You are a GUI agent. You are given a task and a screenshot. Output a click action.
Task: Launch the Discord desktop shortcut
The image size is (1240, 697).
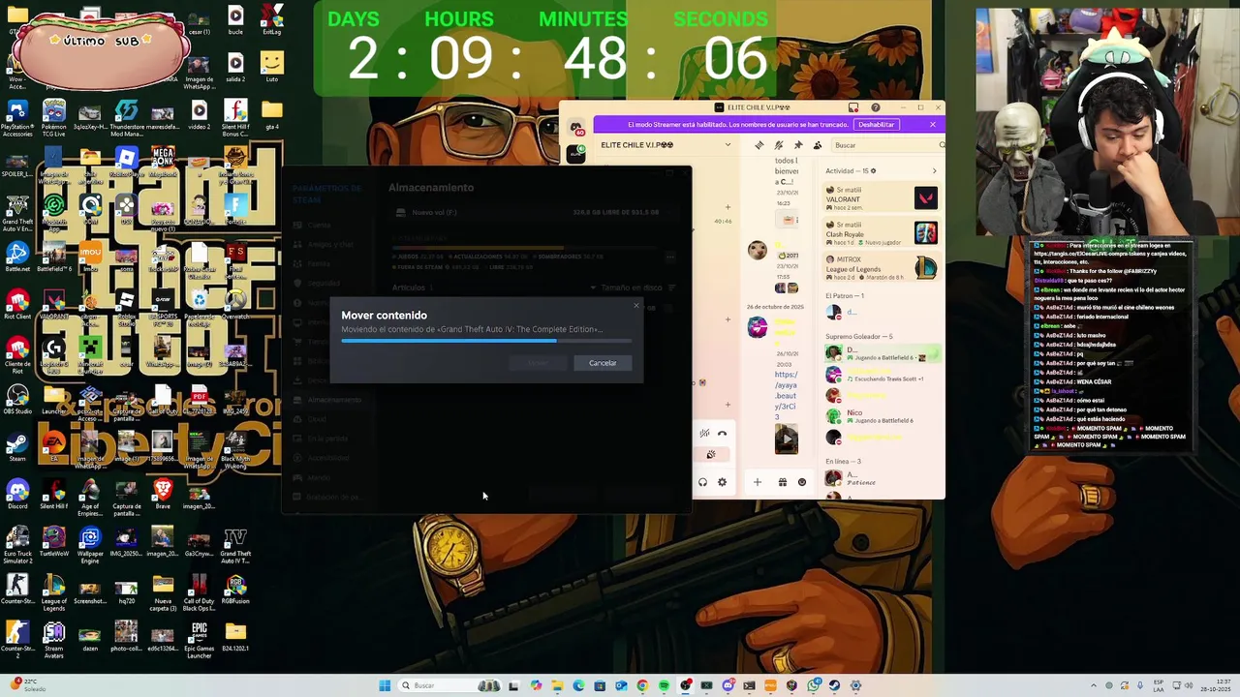tap(16, 494)
